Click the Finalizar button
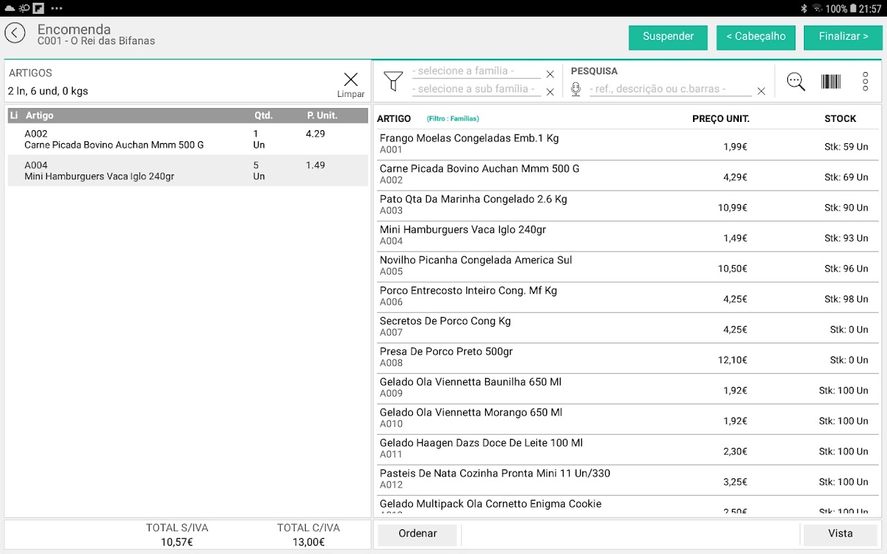 tap(843, 37)
